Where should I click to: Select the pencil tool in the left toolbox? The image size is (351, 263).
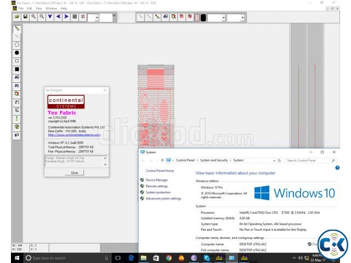[17, 28]
